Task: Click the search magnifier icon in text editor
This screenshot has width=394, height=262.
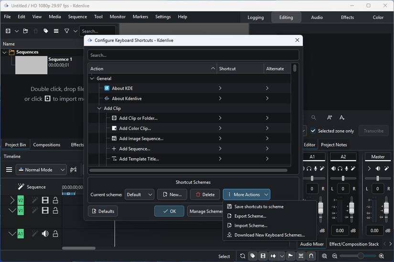Action: coord(314,118)
